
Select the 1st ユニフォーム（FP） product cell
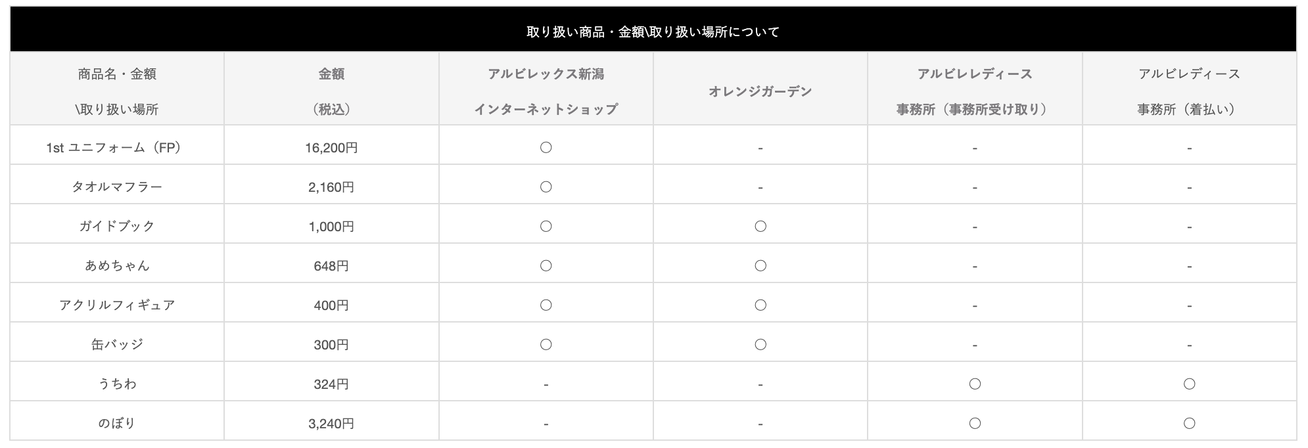pos(117,147)
